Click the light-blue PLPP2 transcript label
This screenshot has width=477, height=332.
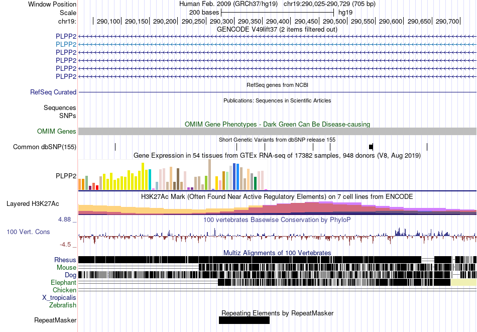point(66,44)
